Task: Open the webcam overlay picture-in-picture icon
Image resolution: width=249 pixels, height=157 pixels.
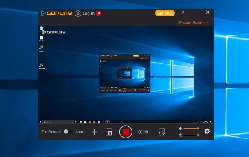Action: point(109,132)
